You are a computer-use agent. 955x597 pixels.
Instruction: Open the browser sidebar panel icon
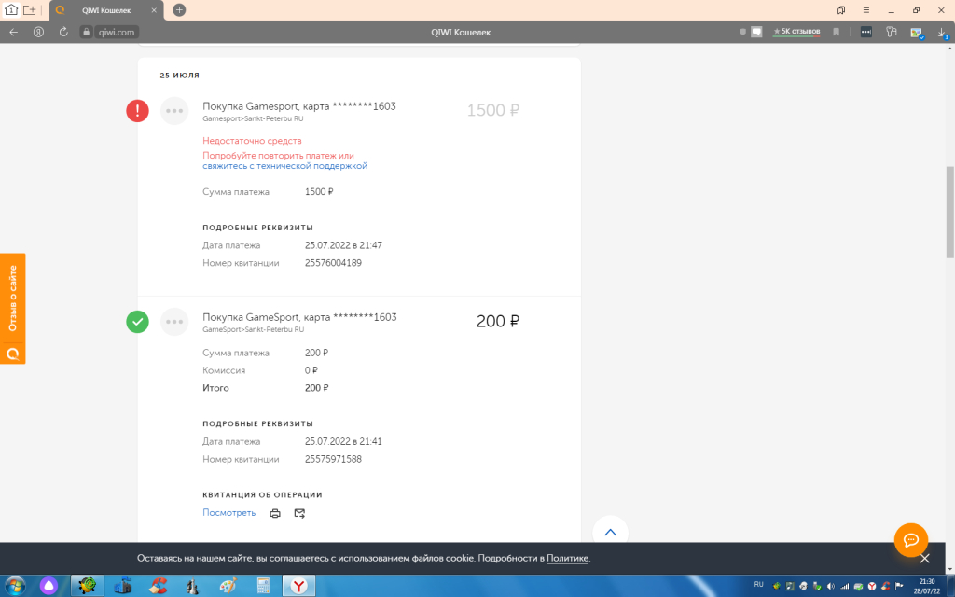tap(841, 10)
